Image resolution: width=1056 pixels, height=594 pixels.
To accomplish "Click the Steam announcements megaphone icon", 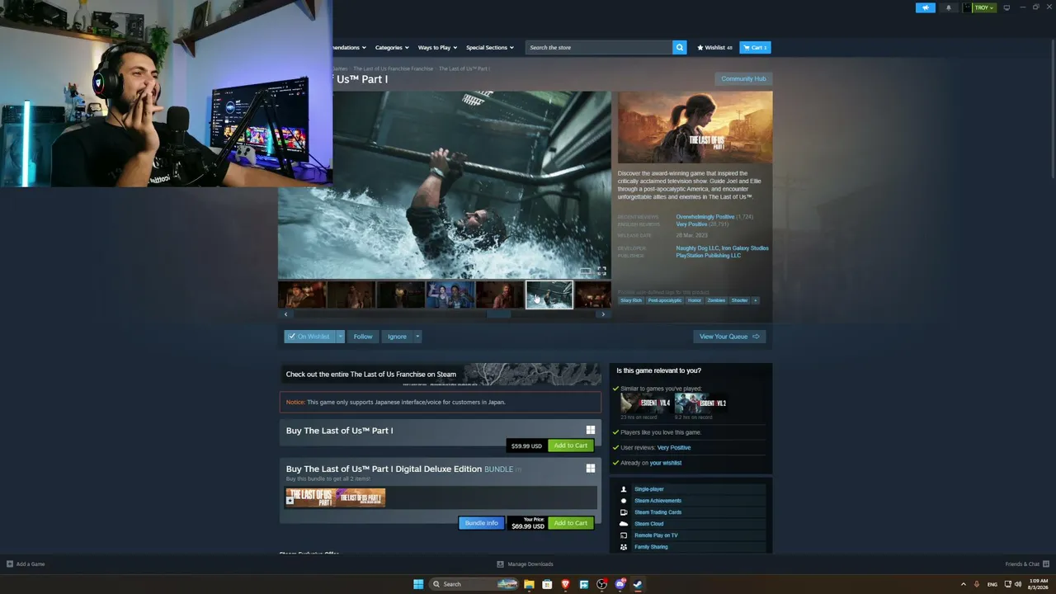I will point(926,7).
